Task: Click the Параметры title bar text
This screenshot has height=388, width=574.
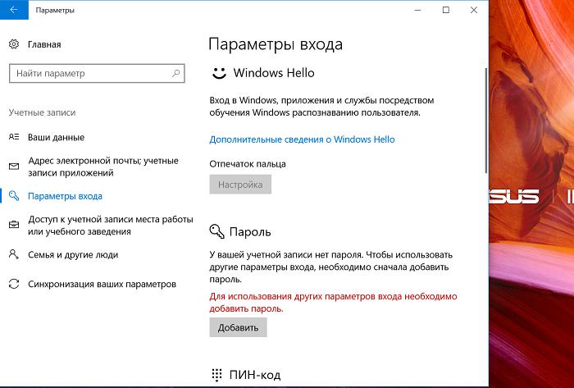Action: (x=55, y=10)
